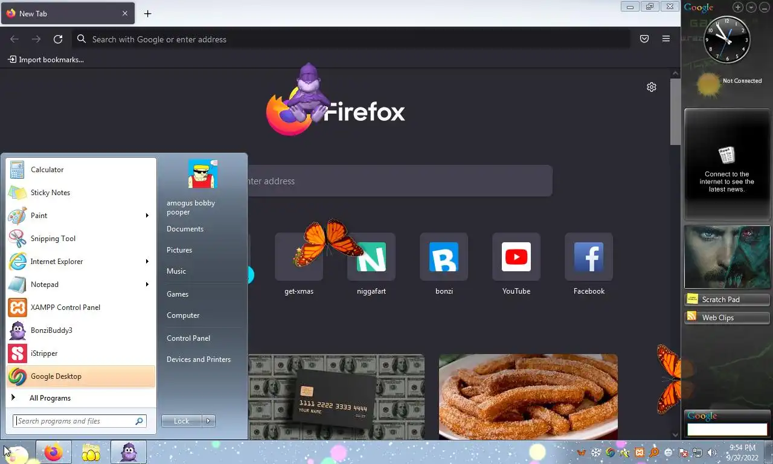Open the Scratch Pad gadget
Screen dimensions: 773x464
click(x=727, y=300)
